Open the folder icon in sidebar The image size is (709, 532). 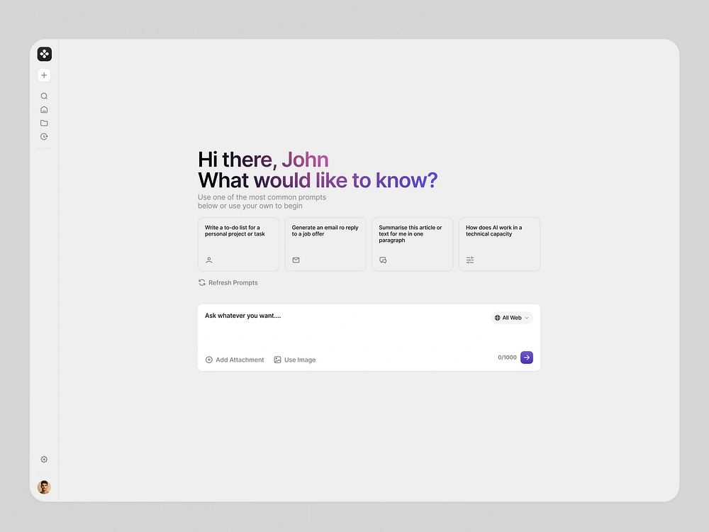44,123
